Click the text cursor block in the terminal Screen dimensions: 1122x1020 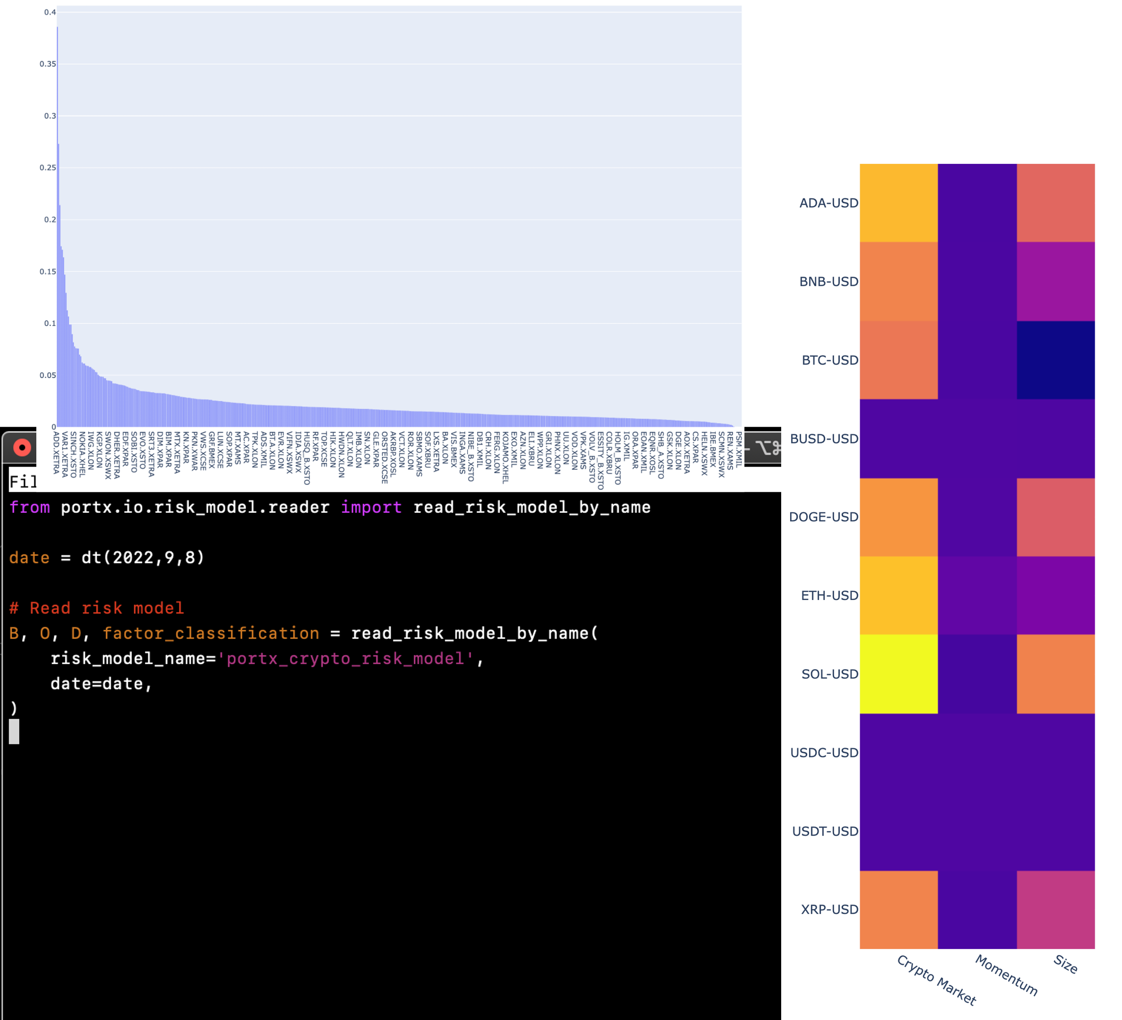coord(14,732)
